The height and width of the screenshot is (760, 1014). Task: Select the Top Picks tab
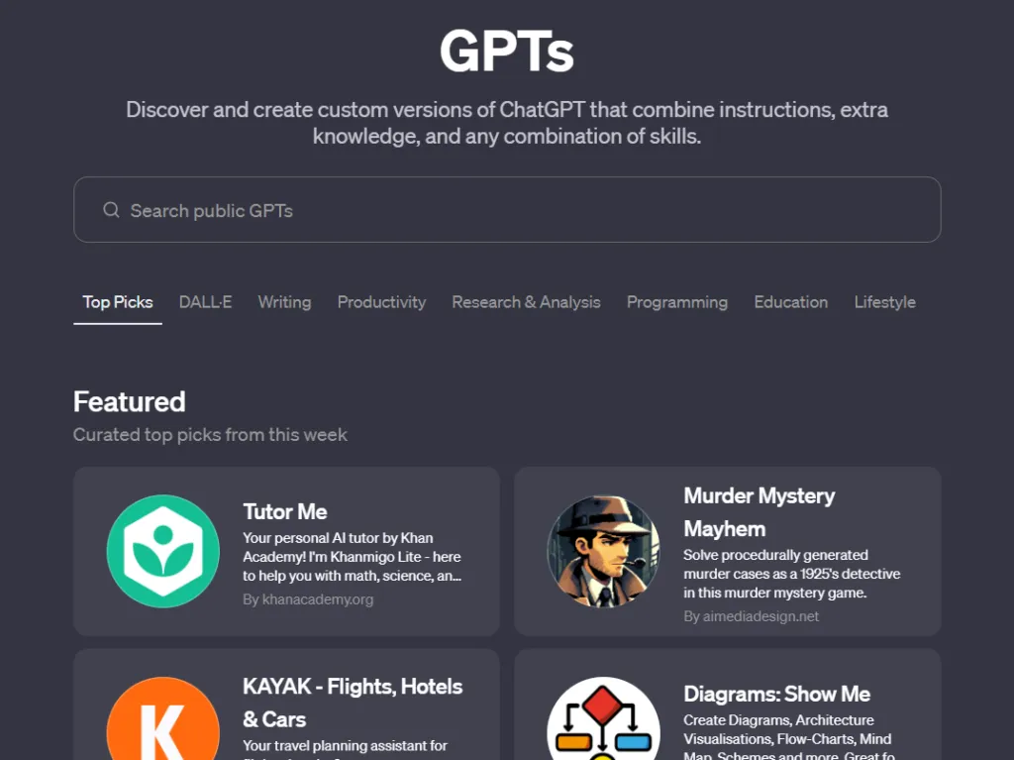pyautogui.click(x=118, y=302)
